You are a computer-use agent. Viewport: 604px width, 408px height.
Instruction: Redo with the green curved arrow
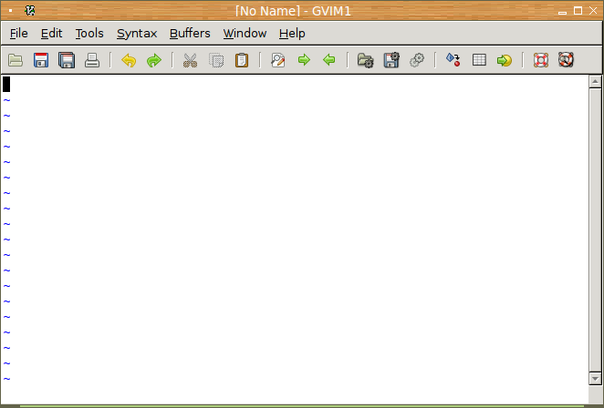tap(154, 60)
